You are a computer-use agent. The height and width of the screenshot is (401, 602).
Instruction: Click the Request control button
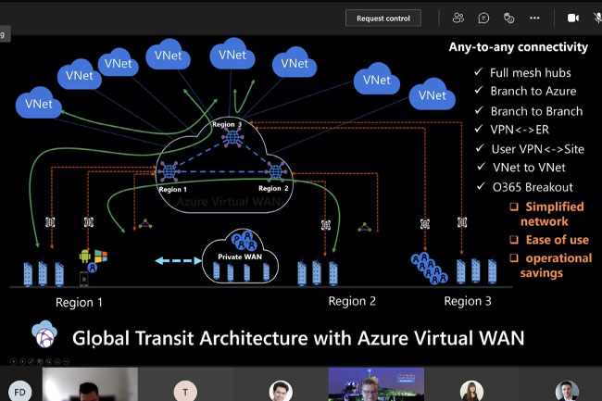click(383, 18)
